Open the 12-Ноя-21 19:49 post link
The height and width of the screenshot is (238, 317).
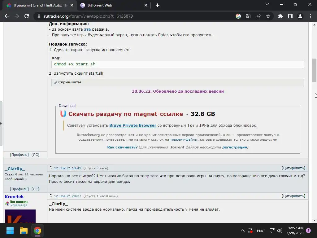(67, 168)
